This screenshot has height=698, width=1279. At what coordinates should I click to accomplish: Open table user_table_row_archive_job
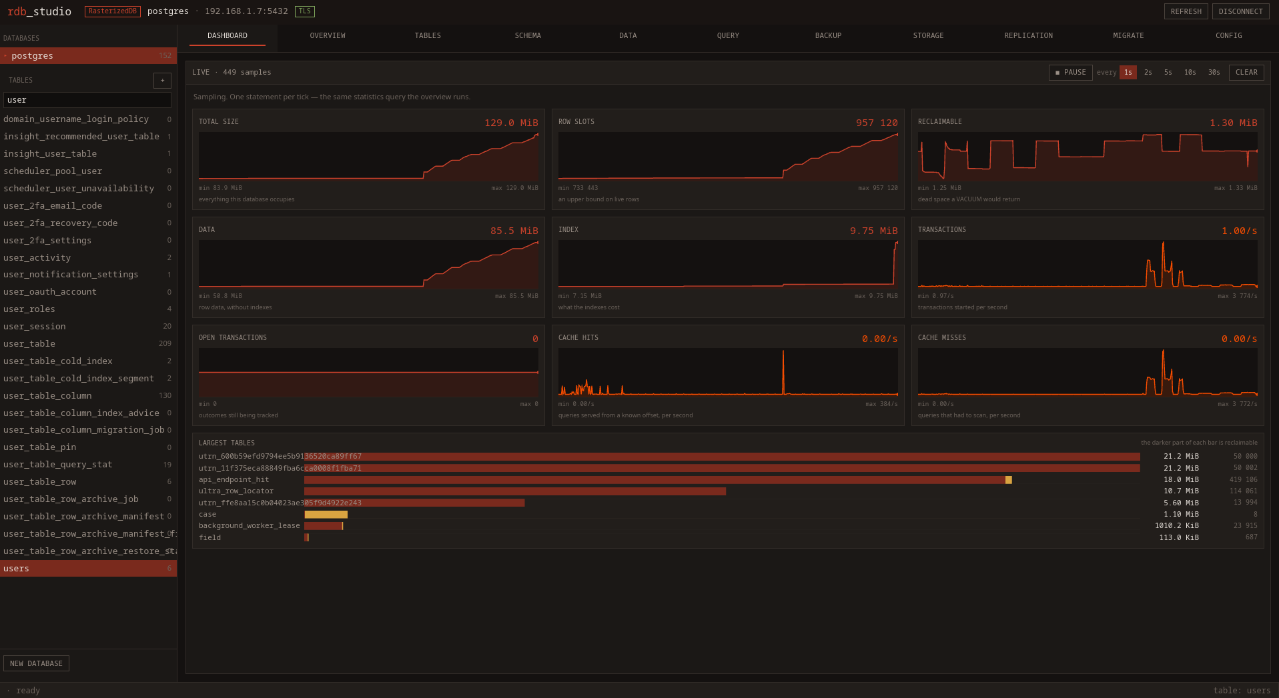[x=88, y=499]
